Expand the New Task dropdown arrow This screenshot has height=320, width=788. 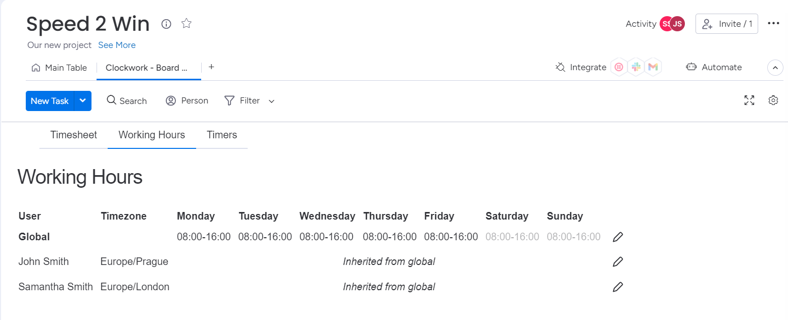(83, 100)
